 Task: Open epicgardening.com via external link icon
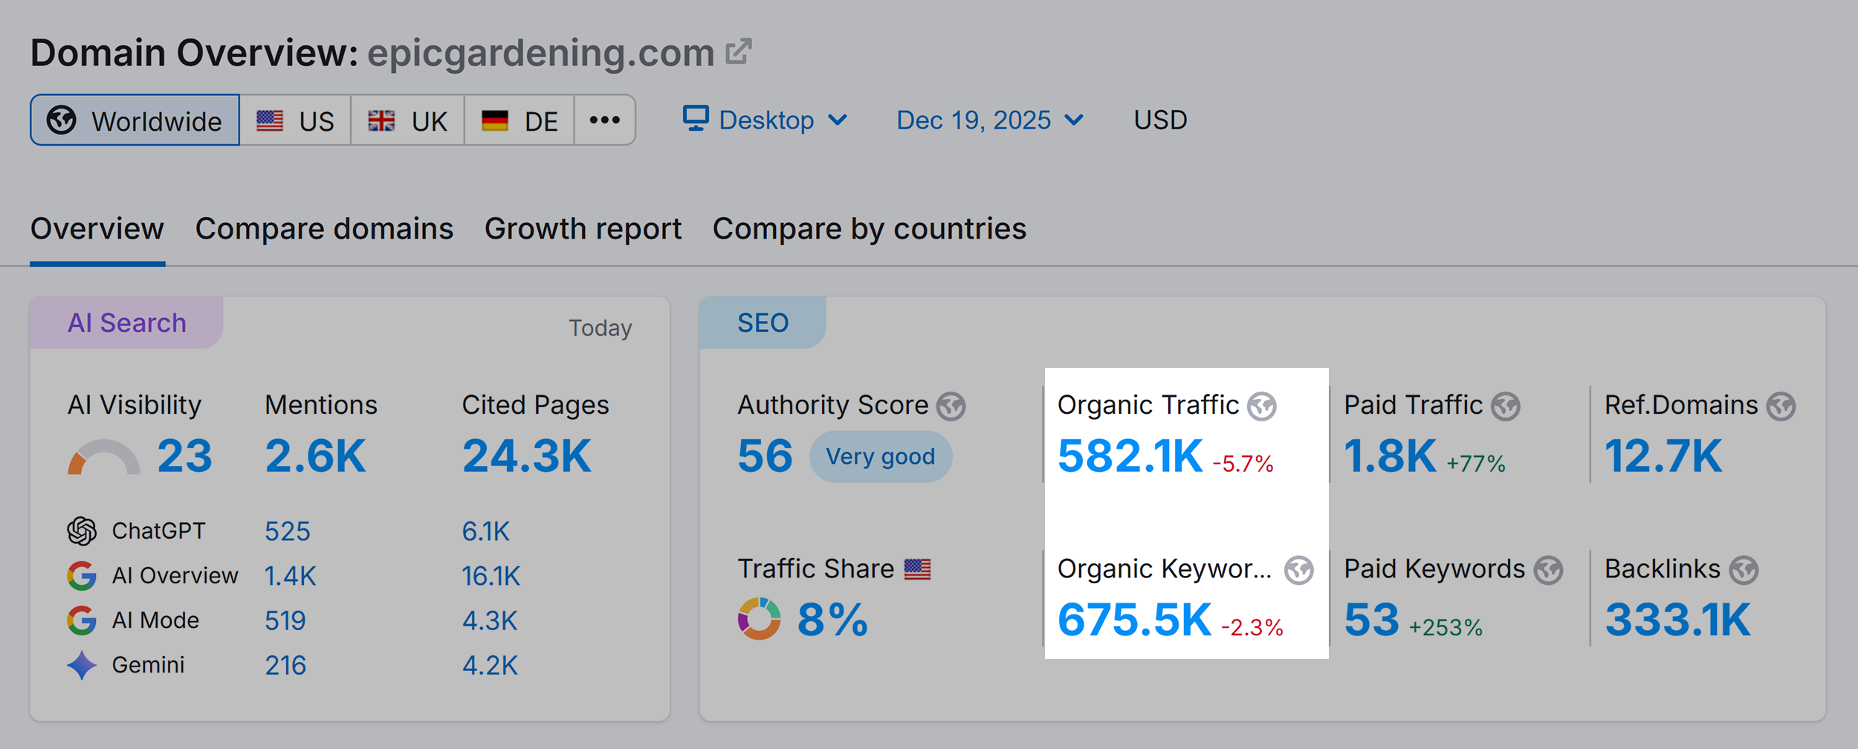click(x=737, y=52)
